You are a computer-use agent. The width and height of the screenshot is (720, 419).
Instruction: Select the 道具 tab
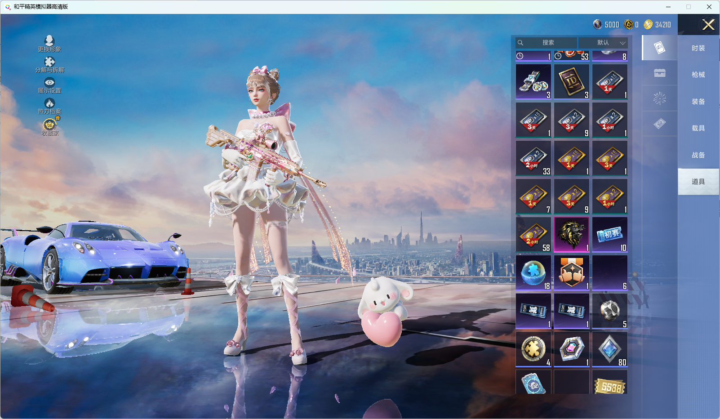click(698, 182)
